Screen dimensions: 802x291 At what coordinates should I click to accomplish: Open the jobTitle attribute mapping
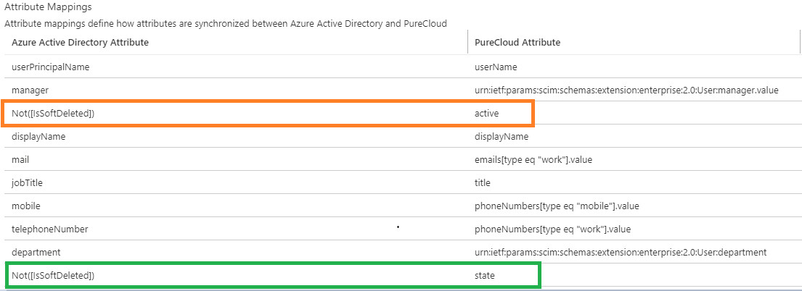click(27, 182)
